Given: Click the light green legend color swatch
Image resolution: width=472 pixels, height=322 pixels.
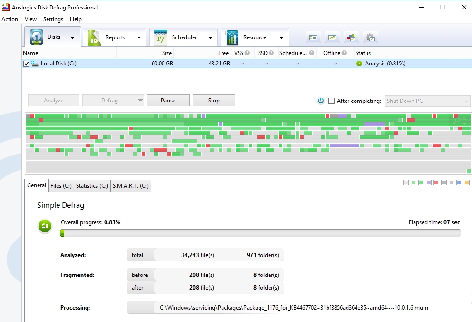Looking at the screenshot, I should tap(414, 183).
